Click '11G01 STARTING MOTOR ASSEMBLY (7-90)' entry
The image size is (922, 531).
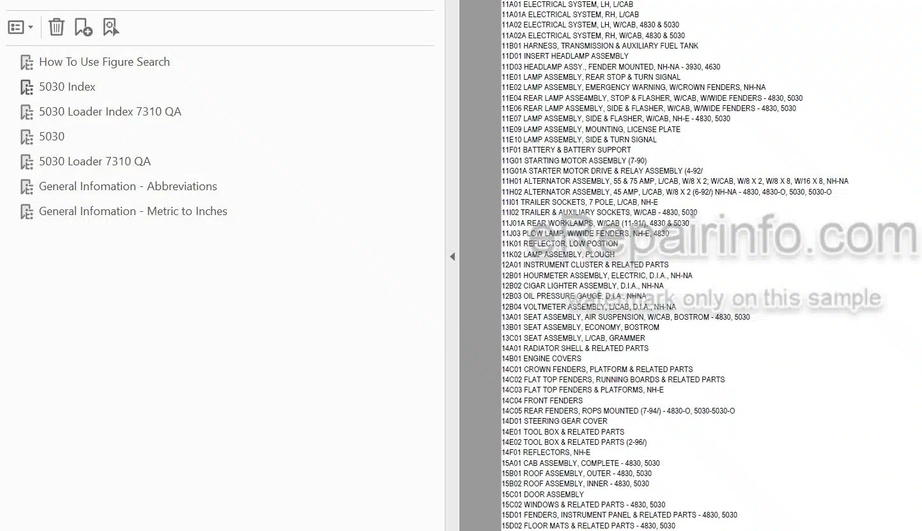point(574,161)
